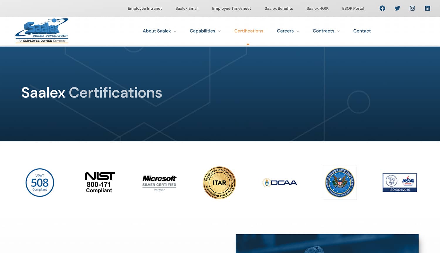Click the DCAA logo
440x253 pixels.
coord(280,183)
